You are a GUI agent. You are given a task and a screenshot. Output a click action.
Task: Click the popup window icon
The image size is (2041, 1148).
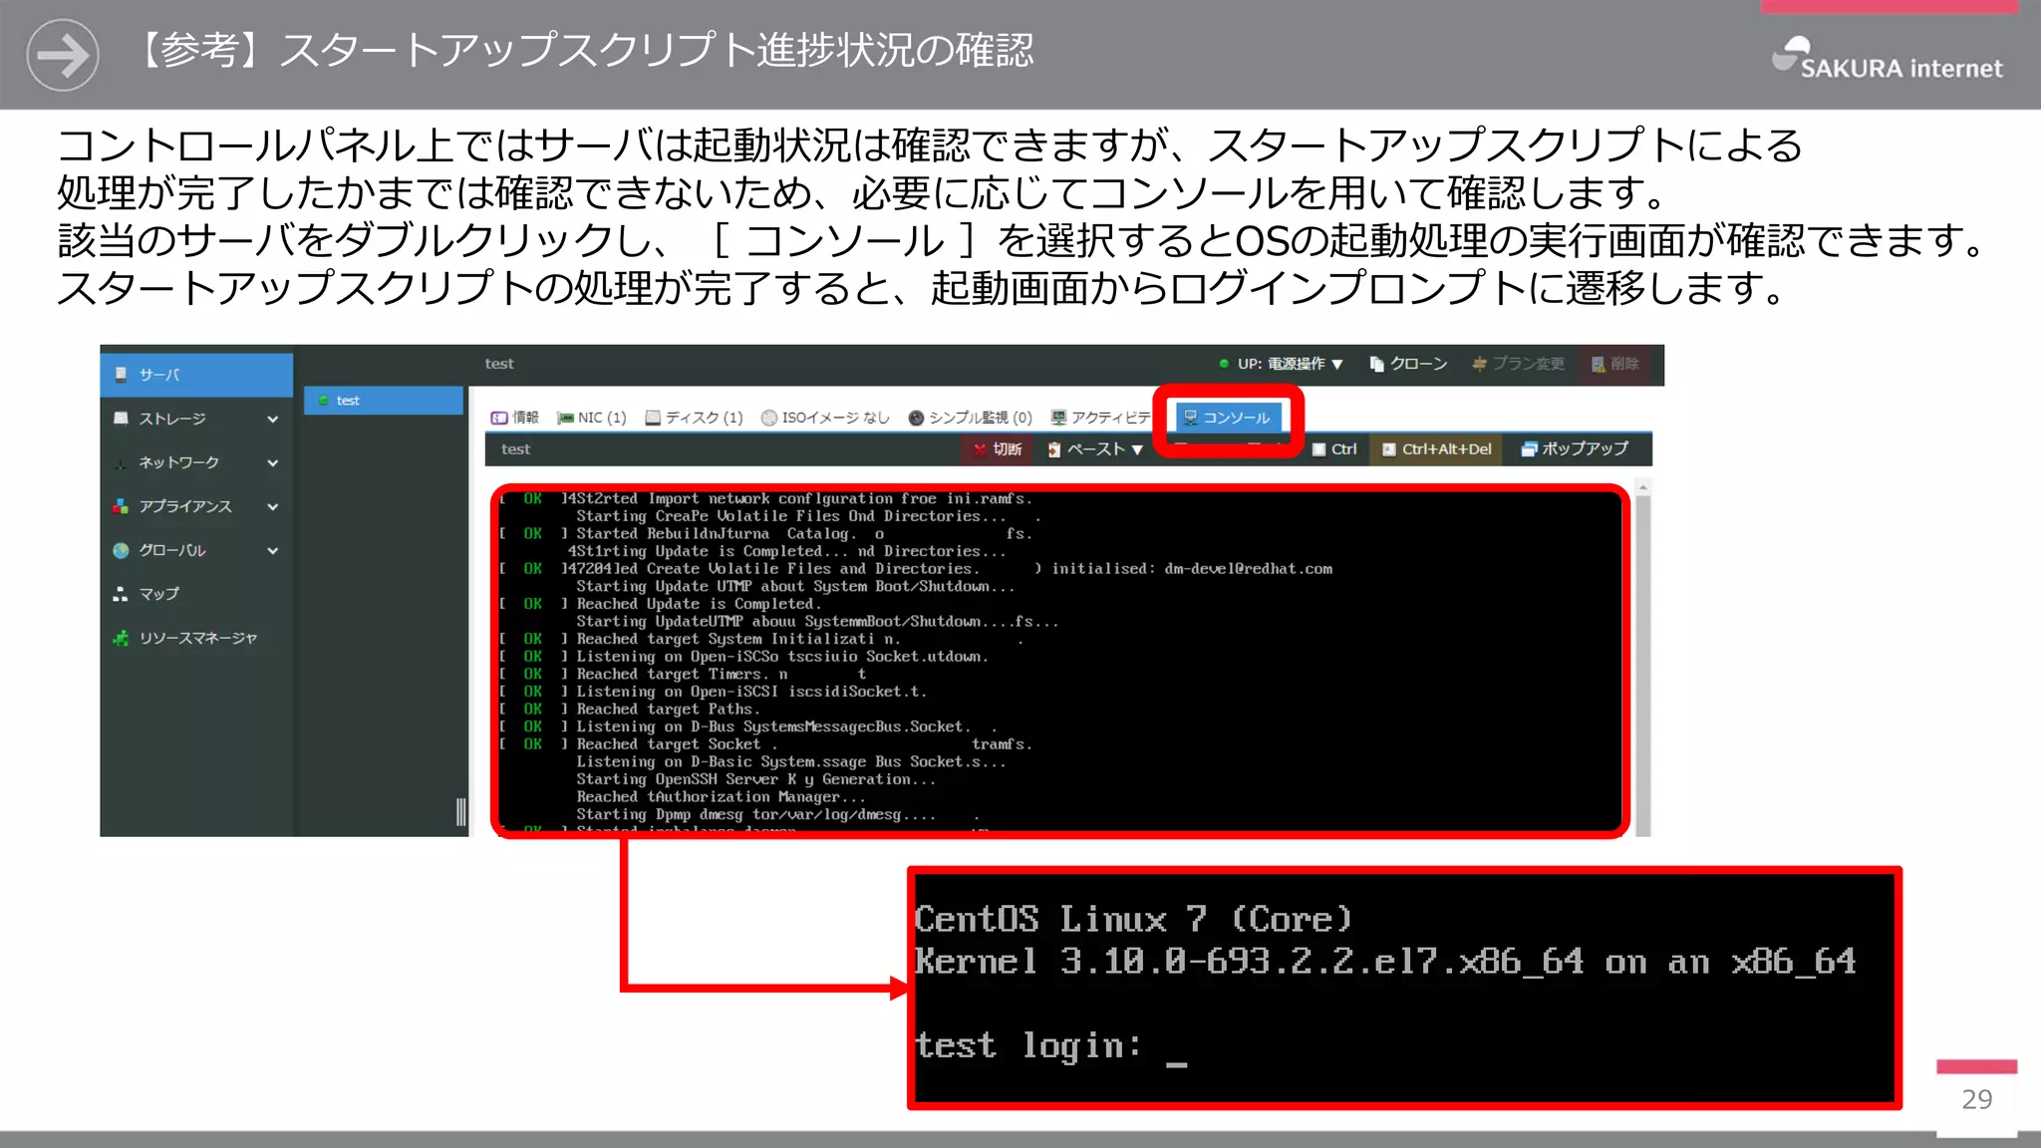tap(1529, 449)
